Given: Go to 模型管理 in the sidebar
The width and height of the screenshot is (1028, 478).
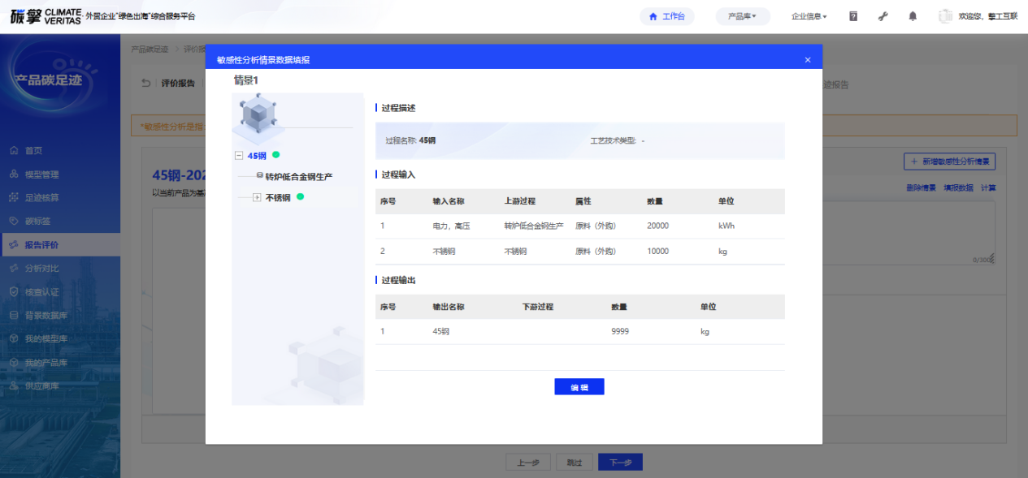Looking at the screenshot, I should click(41, 174).
